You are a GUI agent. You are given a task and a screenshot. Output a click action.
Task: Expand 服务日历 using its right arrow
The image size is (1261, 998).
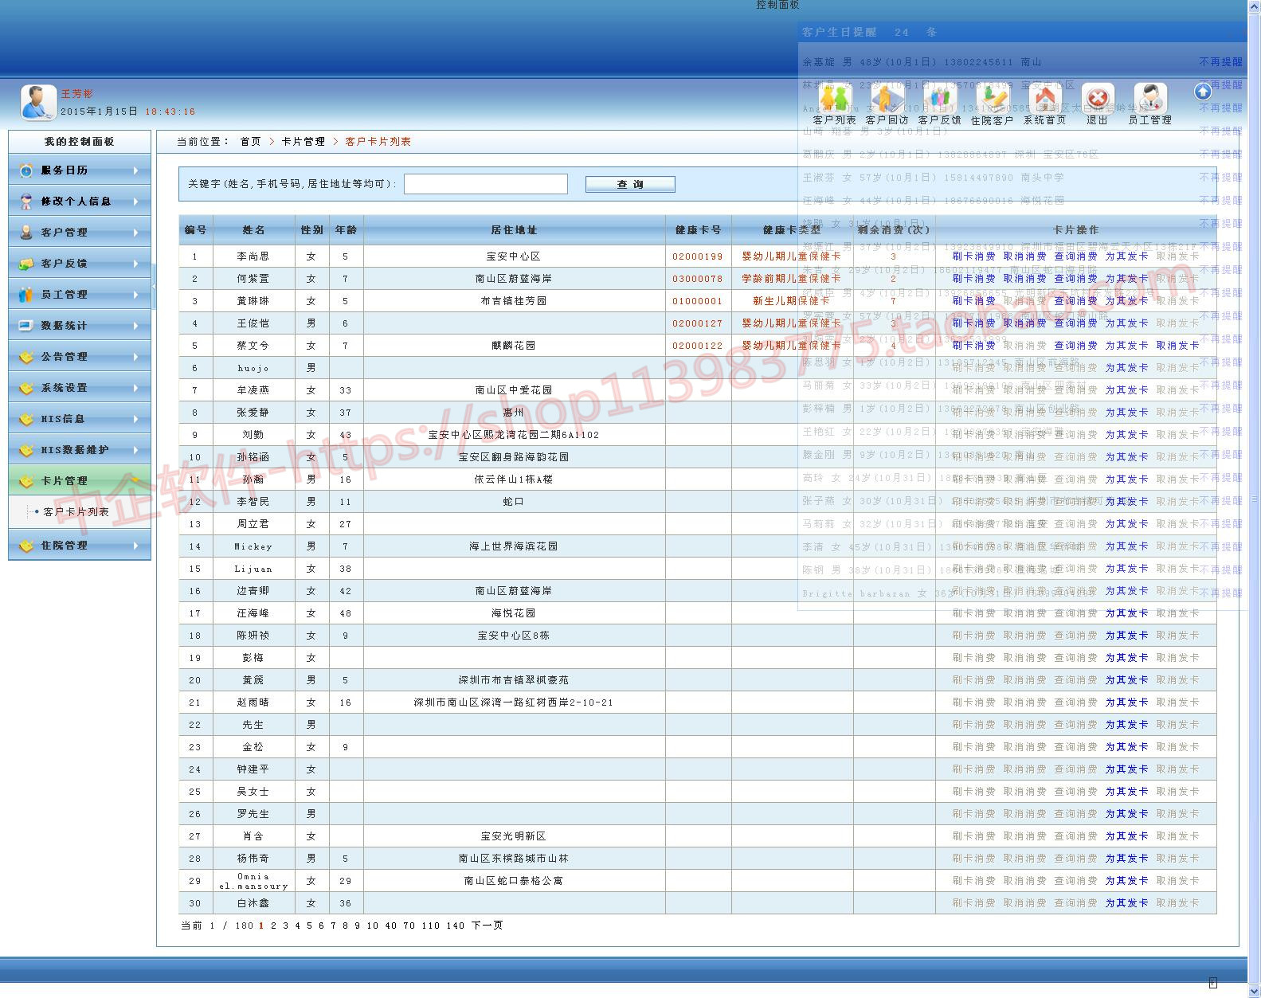click(136, 170)
